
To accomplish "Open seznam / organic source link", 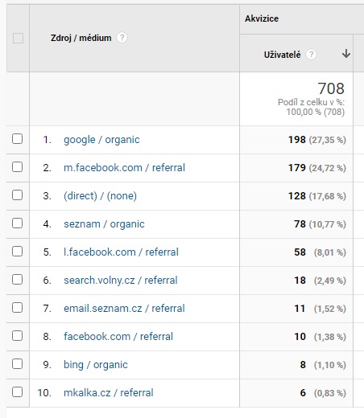I will (104, 224).
